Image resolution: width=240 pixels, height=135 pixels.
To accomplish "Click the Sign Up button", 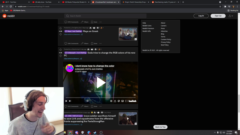I will click(x=218, y=16).
